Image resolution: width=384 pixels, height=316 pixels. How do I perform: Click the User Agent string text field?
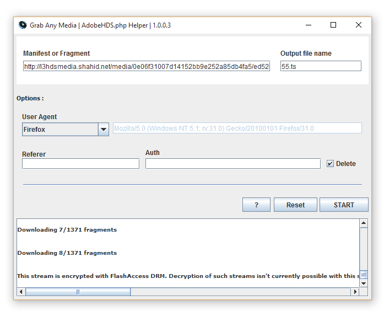[x=237, y=128]
